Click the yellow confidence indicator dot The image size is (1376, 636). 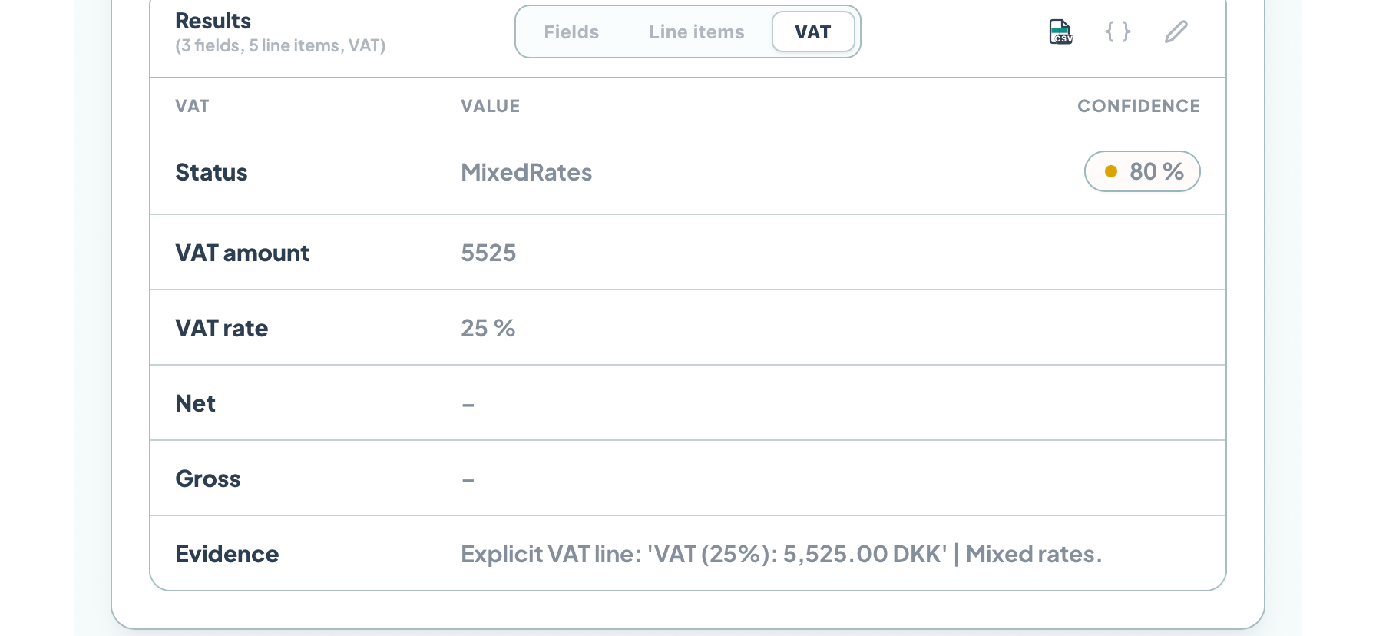[1111, 171]
